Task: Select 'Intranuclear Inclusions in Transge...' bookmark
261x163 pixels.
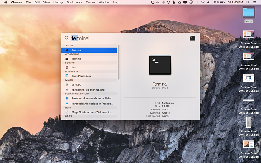Action: point(89,104)
